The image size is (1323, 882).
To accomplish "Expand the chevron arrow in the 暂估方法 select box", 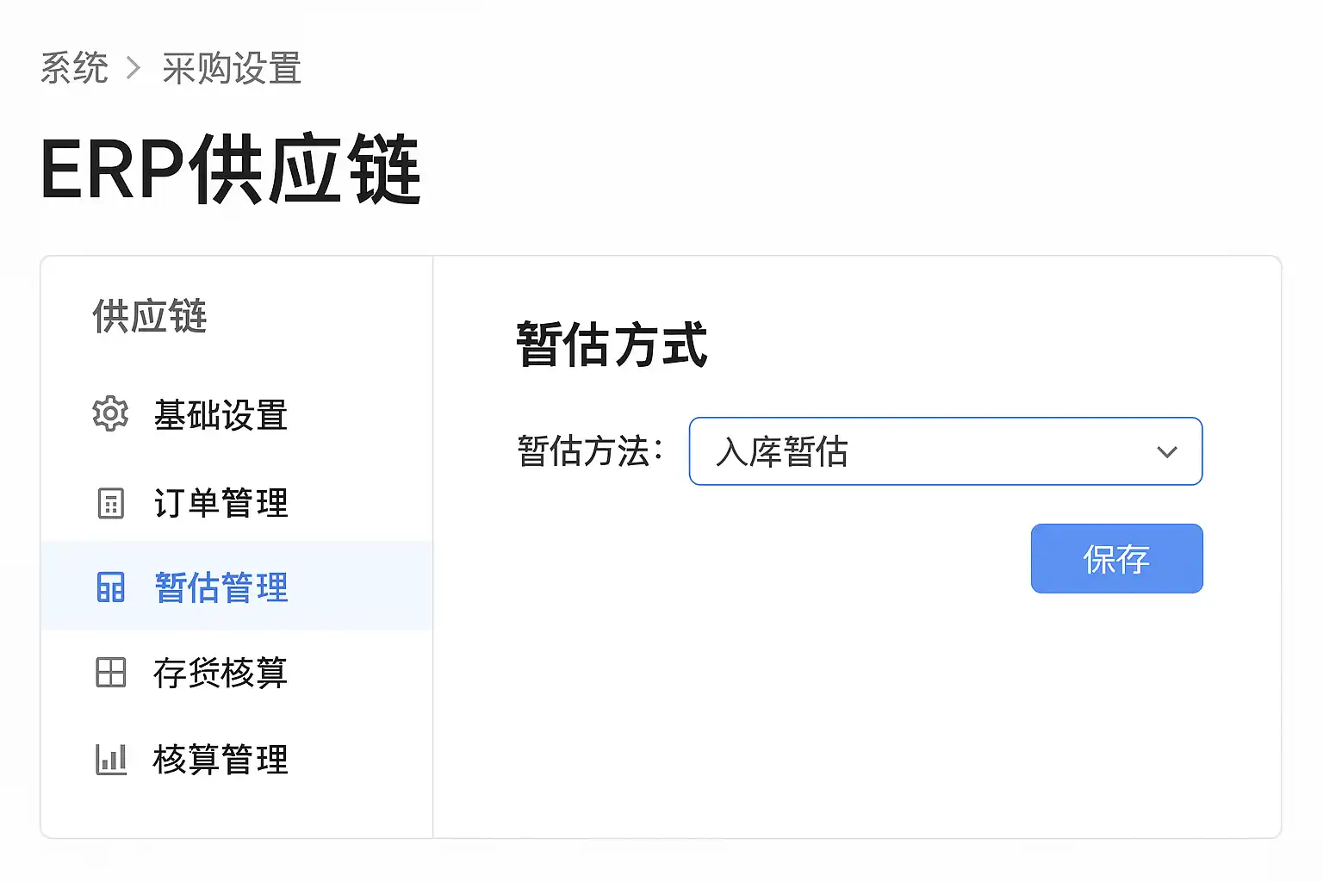I will [x=1167, y=452].
